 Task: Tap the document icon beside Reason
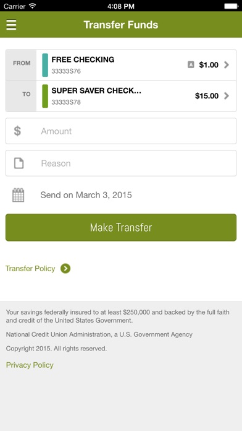tap(19, 163)
